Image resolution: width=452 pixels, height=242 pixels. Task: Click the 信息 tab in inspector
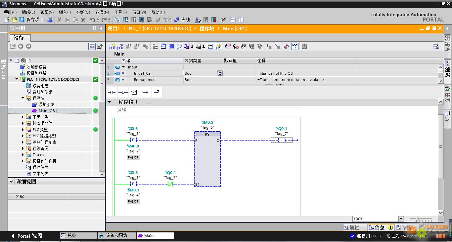[x=380, y=227]
